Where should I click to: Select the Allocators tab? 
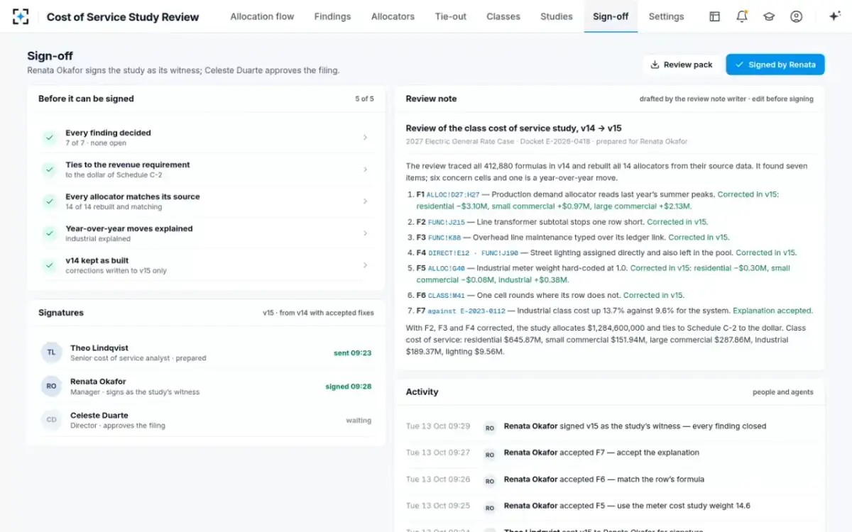[x=393, y=16]
